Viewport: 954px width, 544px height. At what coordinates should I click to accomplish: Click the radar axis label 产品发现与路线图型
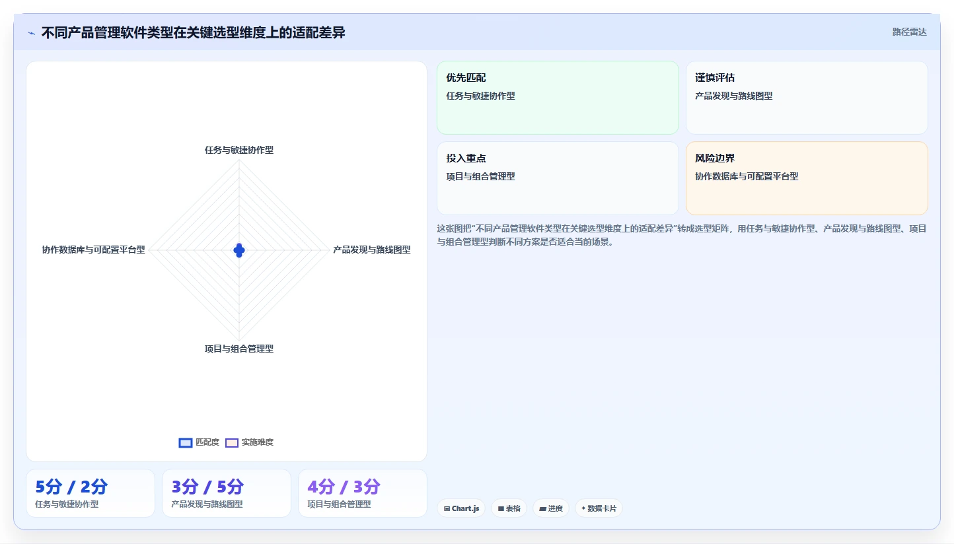(372, 250)
